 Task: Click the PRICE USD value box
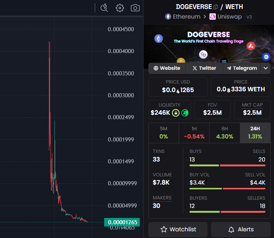[178, 87]
